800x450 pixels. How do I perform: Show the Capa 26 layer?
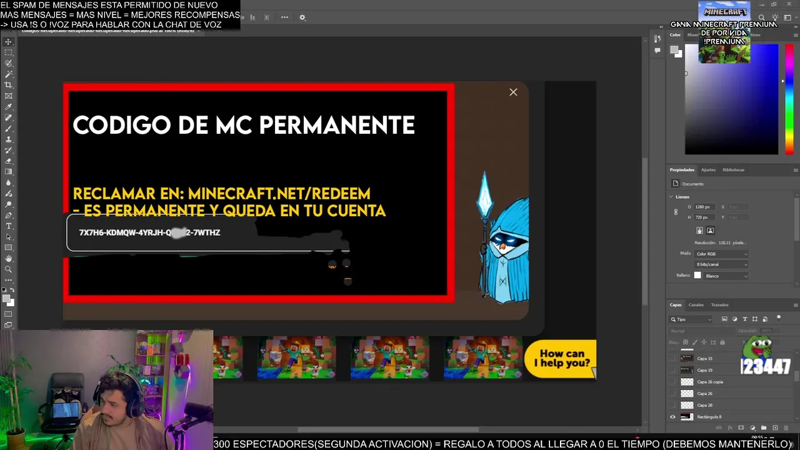(672, 393)
